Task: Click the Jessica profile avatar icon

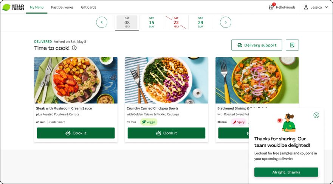Action: pos(306,7)
